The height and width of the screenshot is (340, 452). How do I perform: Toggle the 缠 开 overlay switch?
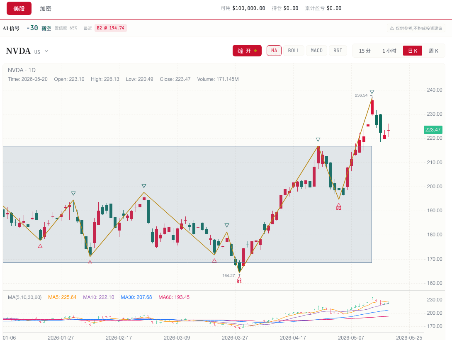247,51
